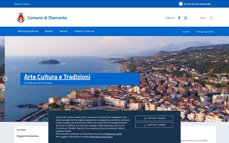Click the Seguici su label
229x143 pixels.
170,18
